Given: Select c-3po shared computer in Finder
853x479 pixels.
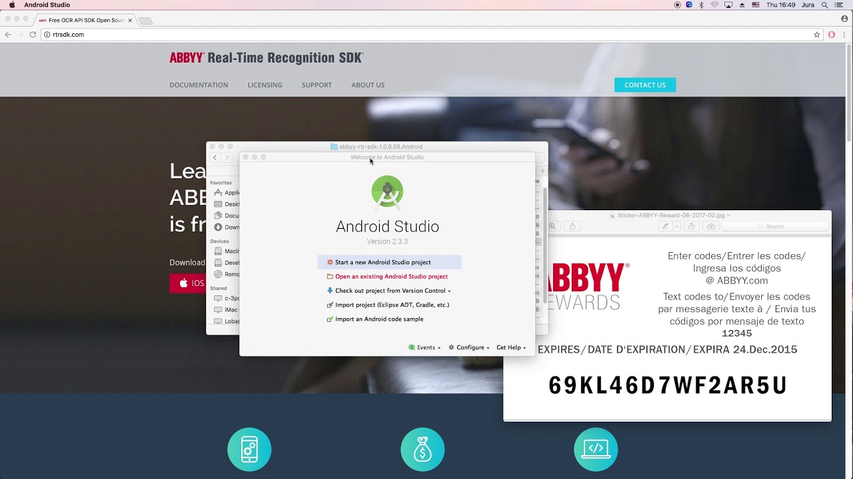Looking at the screenshot, I should tap(226, 299).
